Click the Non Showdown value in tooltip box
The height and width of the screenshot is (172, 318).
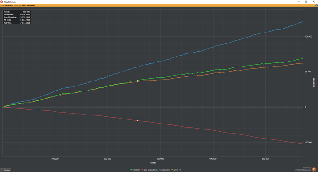pyautogui.click(x=25, y=17)
